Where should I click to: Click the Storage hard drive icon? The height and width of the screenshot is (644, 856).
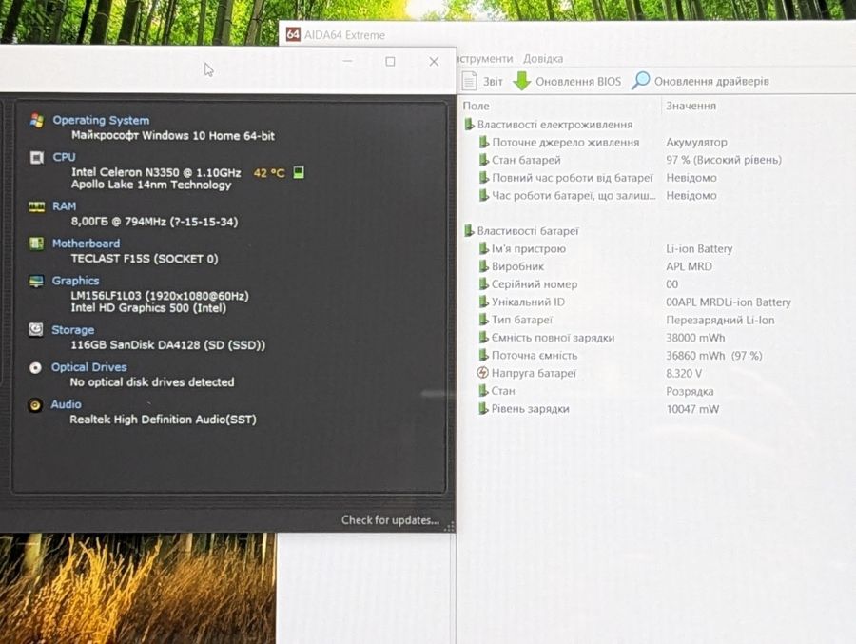pos(35,329)
